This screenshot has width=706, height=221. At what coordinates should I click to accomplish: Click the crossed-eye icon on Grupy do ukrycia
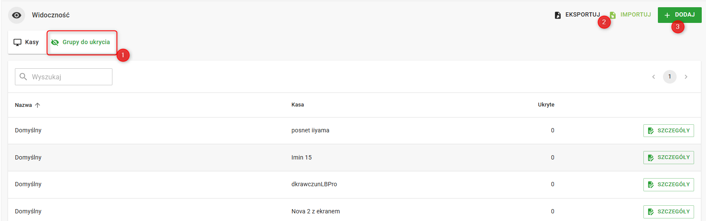click(55, 42)
